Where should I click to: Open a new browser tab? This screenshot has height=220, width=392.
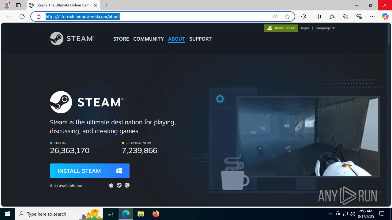(107, 5)
